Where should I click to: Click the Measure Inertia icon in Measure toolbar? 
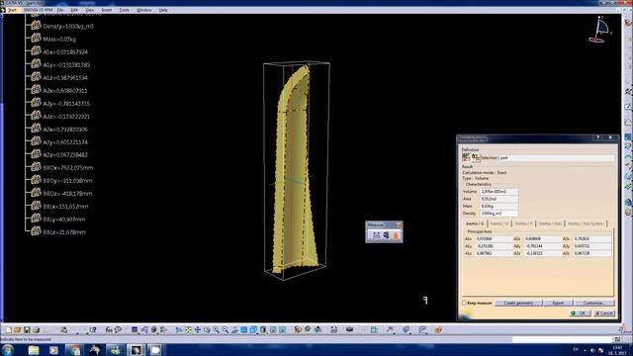point(396,235)
